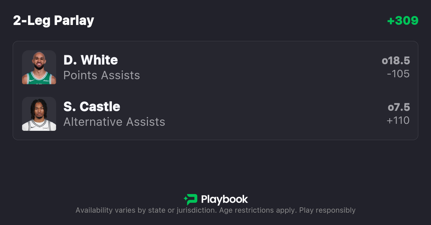Open the Playbook wordmark link
This screenshot has height=225, width=431.
(x=224, y=200)
